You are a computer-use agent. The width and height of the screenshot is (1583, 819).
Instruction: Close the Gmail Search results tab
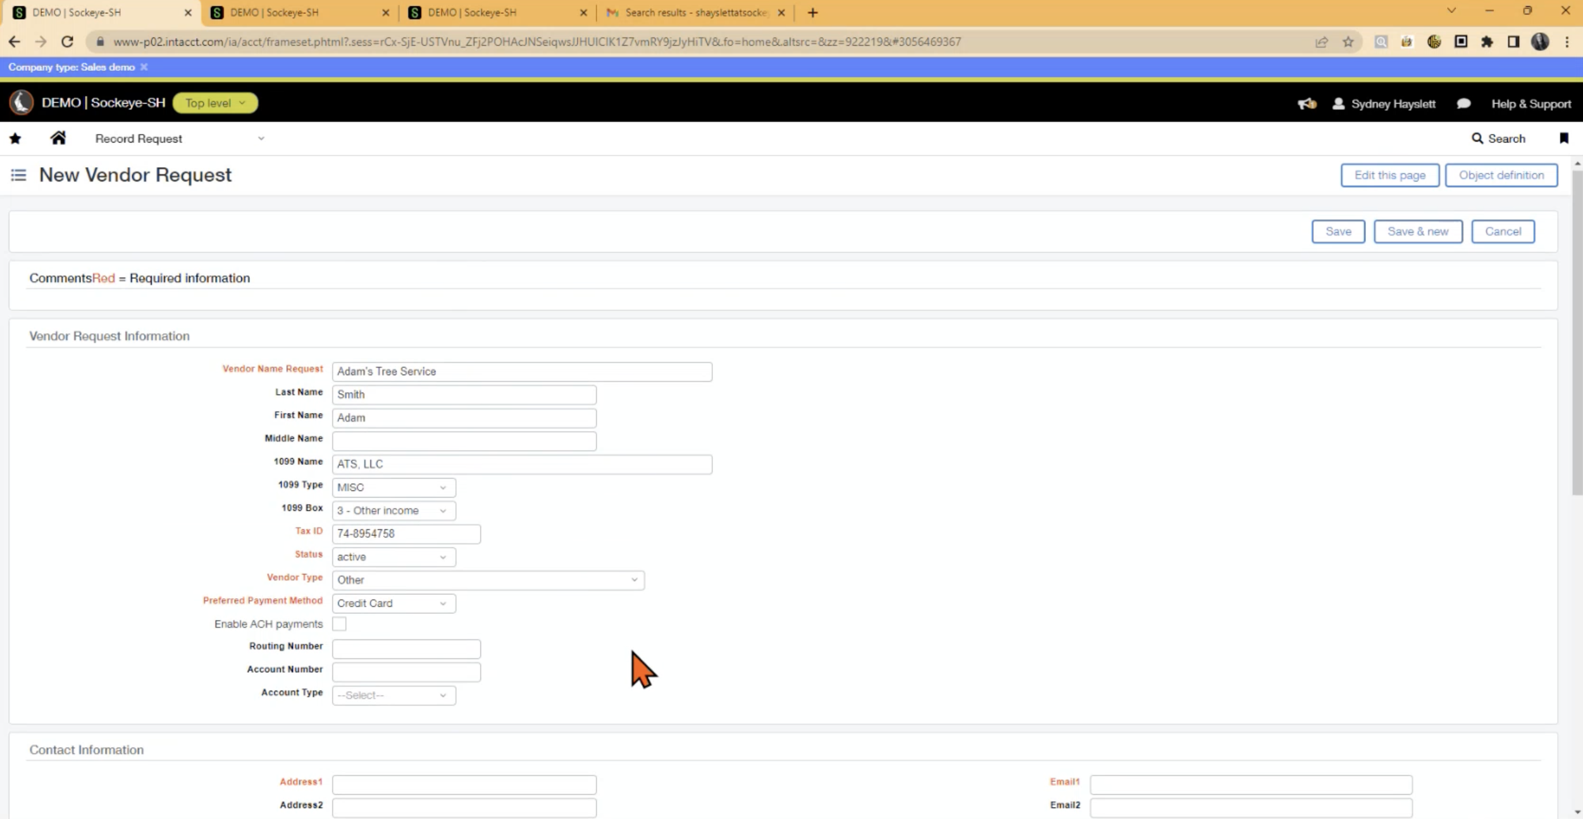pyautogui.click(x=781, y=13)
